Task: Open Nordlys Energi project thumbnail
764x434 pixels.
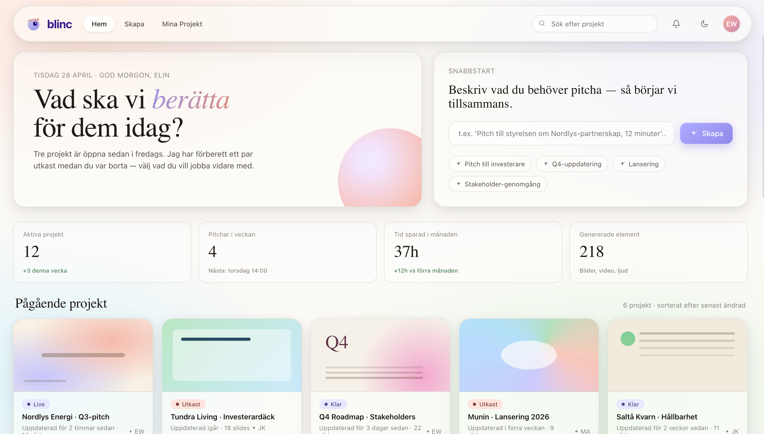Action: 83,355
